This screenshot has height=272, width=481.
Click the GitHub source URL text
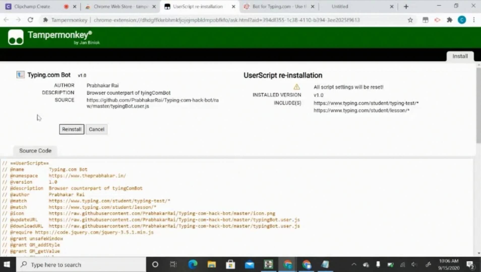click(153, 103)
